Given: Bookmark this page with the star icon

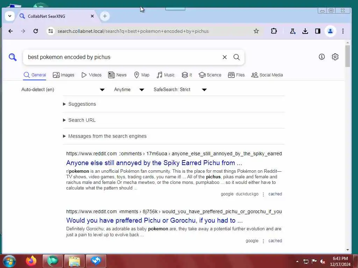Looking at the screenshot, I should coord(256,31).
